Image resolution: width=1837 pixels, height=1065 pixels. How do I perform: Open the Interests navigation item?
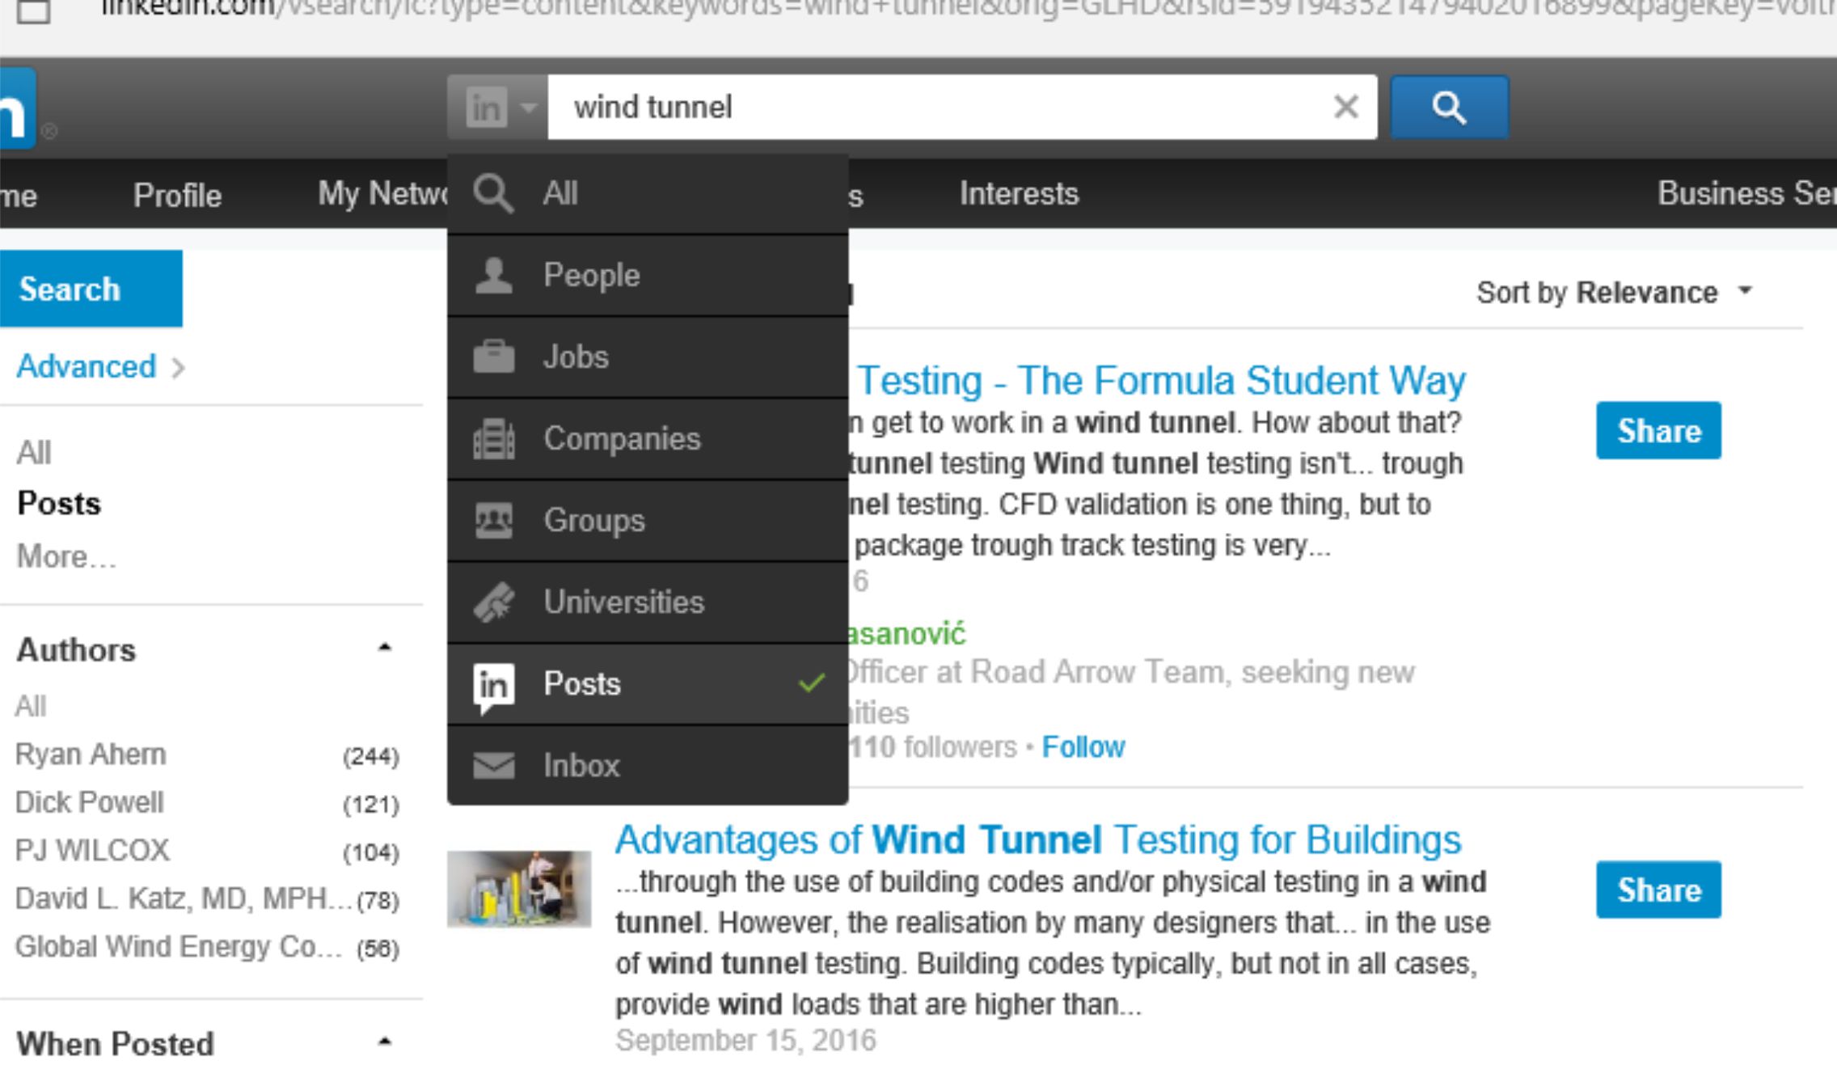click(x=1019, y=194)
